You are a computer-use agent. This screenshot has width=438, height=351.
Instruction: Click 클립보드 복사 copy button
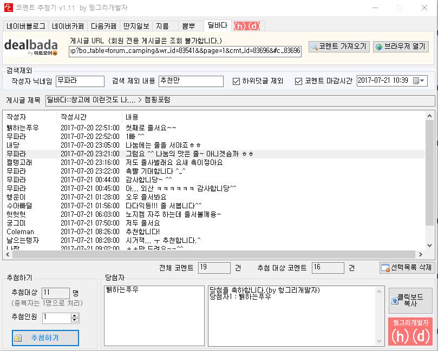pos(410,300)
